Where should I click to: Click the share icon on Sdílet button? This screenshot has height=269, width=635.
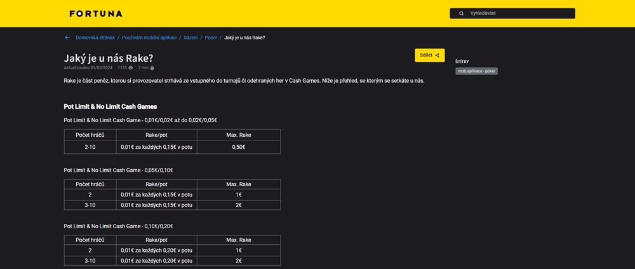[x=437, y=55]
